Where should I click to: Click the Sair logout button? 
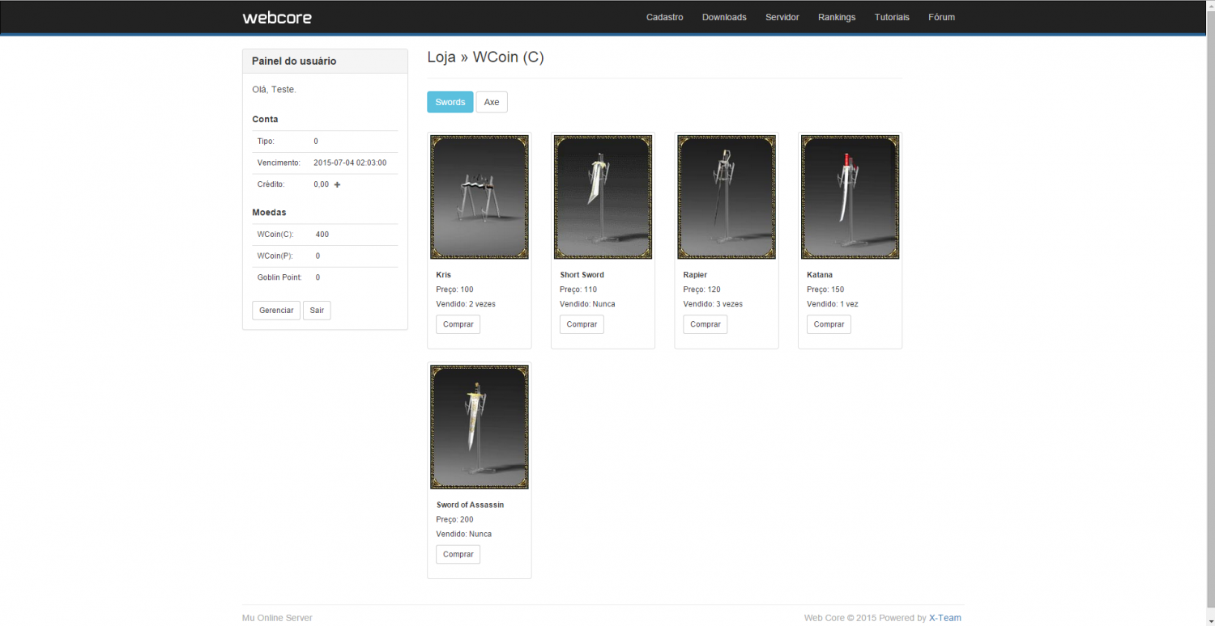tap(317, 311)
